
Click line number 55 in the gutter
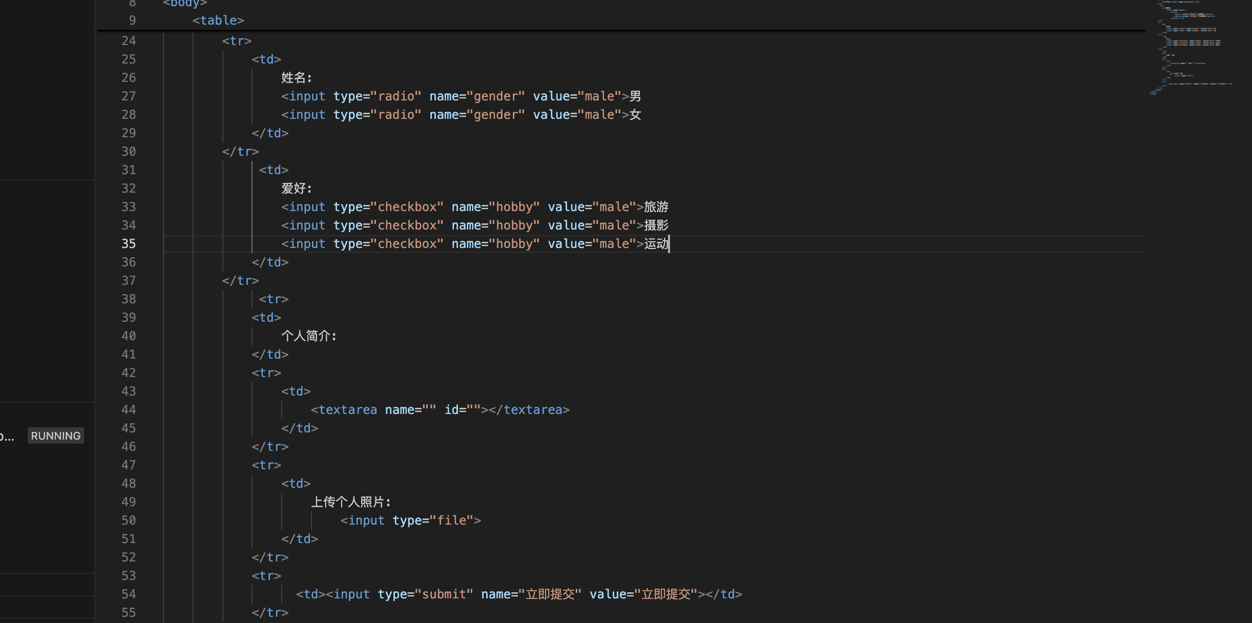click(129, 612)
